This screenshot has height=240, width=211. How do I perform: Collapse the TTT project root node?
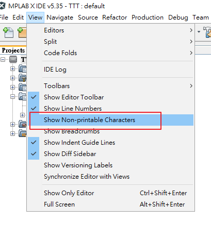click(x=3, y=60)
